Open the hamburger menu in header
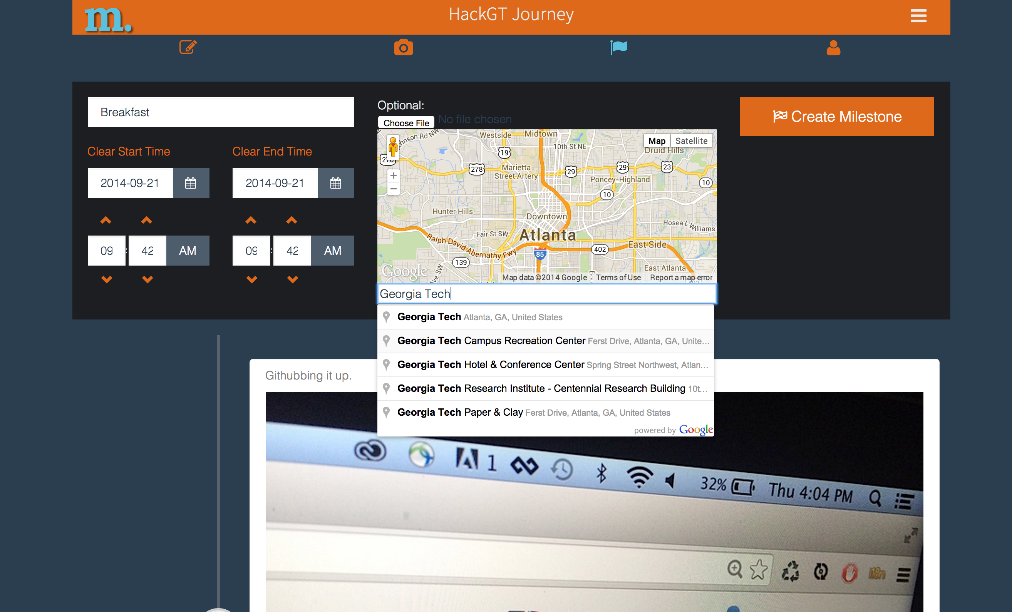The width and height of the screenshot is (1012, 612). coord(918,16)
